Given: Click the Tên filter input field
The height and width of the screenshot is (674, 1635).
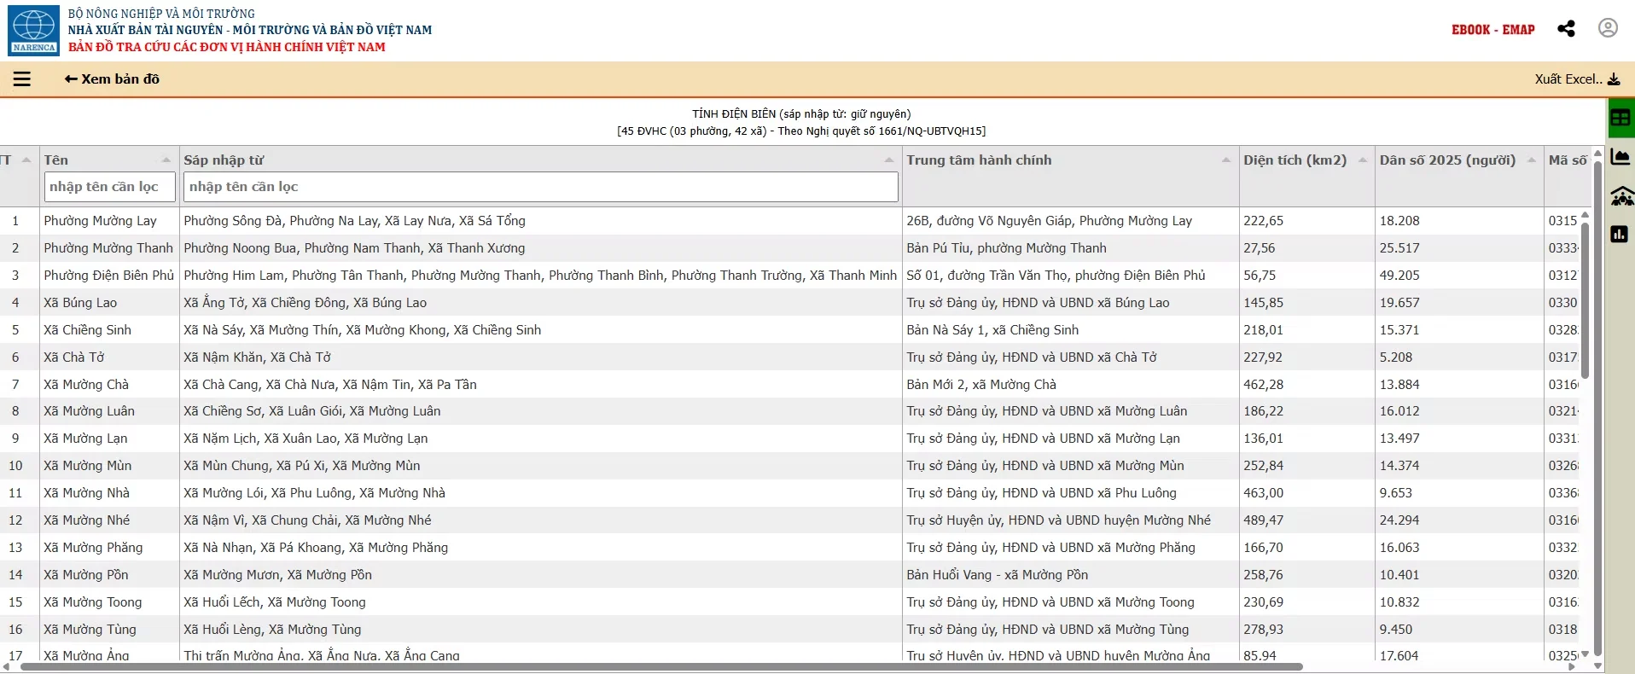Looking at the screenshot, I should click(x=110, y=187).
